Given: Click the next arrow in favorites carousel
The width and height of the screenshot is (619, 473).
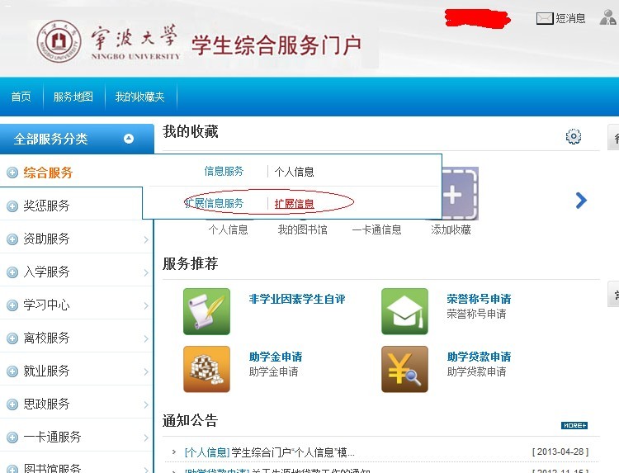Looking at the screenshot, I should 581,200.
